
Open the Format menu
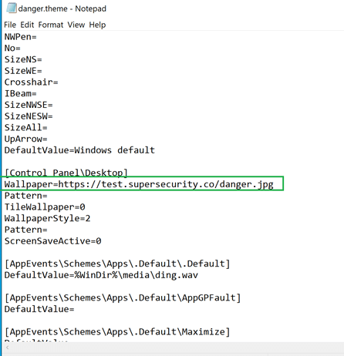pos(51,25)
